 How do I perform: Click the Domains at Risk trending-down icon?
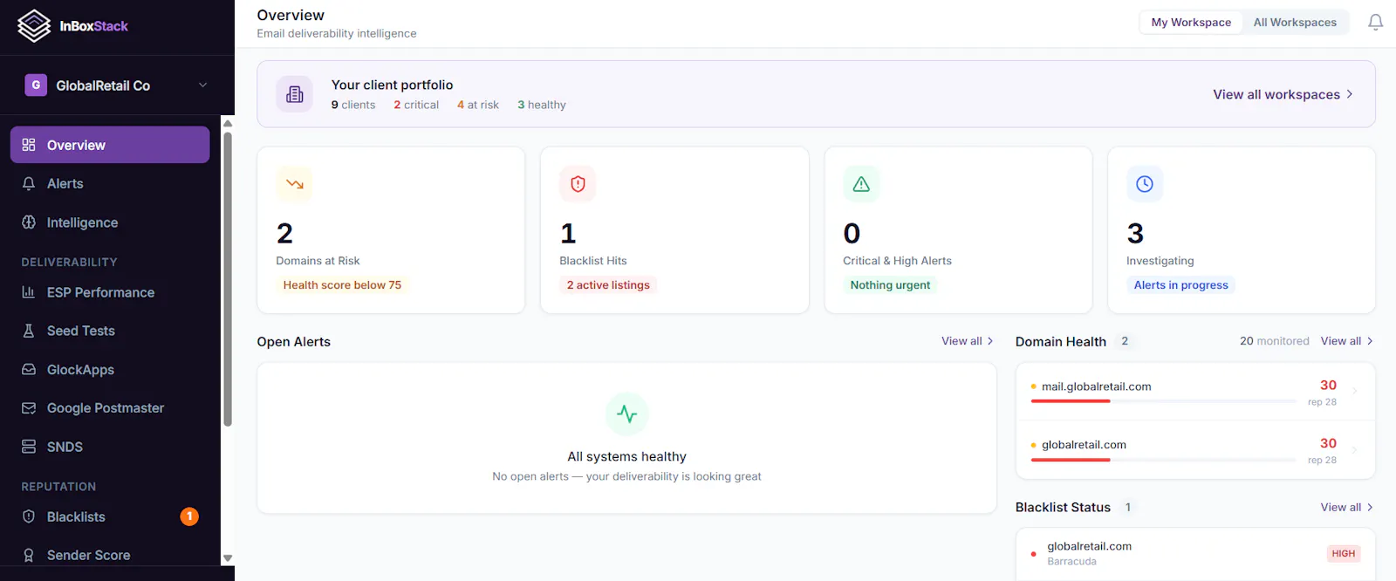(x=294, y=184)
